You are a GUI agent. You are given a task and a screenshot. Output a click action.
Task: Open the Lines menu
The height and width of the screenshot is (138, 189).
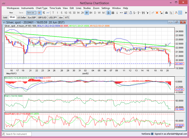point(79,8)
